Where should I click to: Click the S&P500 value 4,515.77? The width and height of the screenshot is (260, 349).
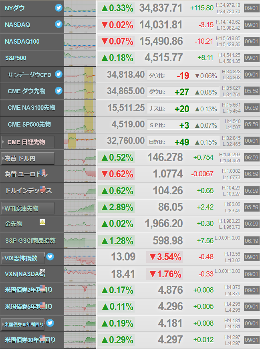163,58
